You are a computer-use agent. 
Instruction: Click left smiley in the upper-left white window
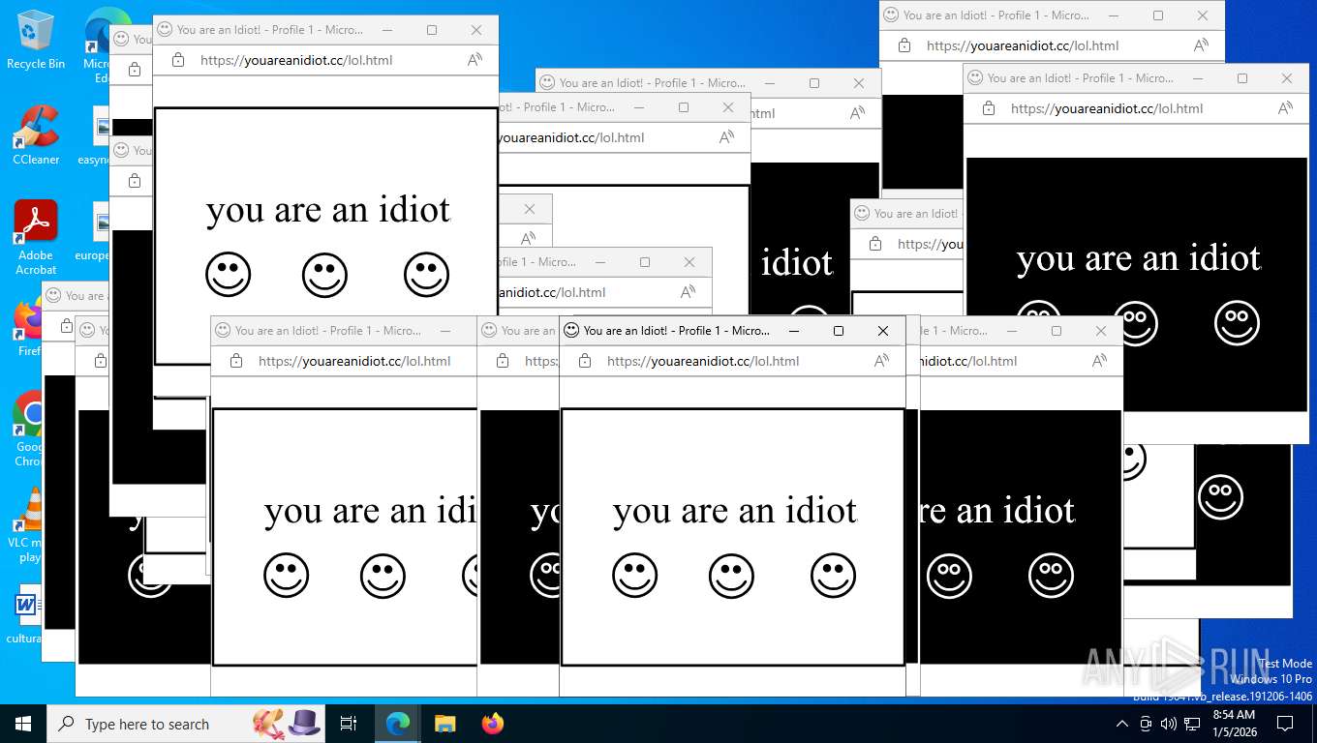pos(229,275)
